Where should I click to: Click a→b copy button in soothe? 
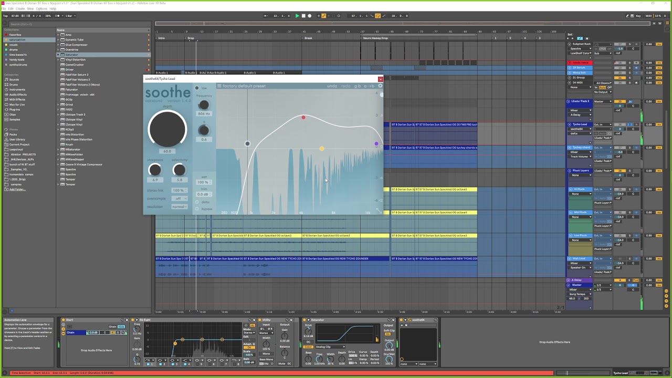[x=369, y=86]
